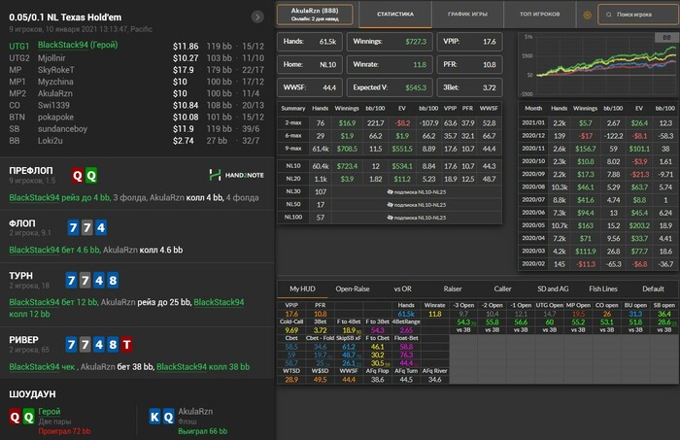
Task: Toggle the BB button on the winnings graph
Action: pyautogui.click(x=666, y=38)
